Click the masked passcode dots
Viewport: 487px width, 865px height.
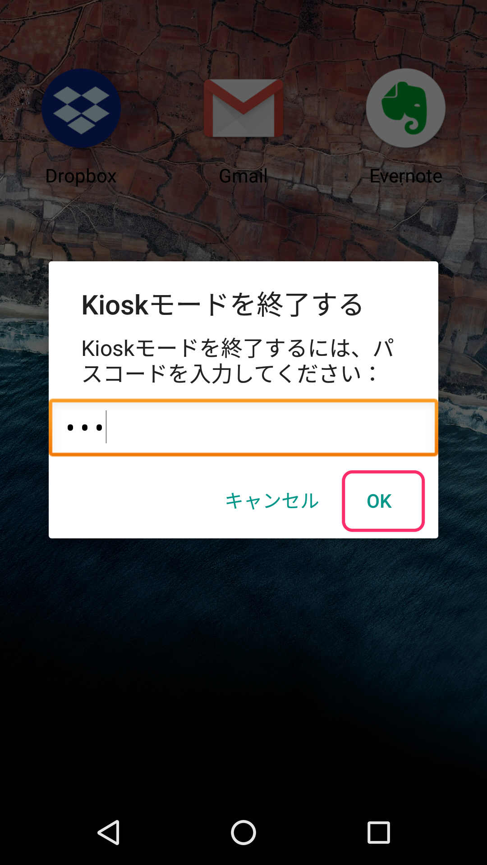click(x=85, y=428)
